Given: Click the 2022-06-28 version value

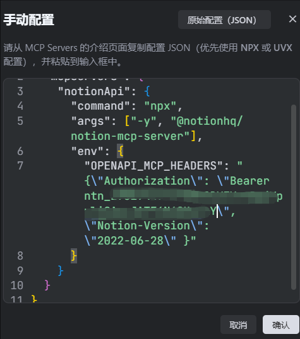Looking at the screenshot, I should (x=131, y=241).
